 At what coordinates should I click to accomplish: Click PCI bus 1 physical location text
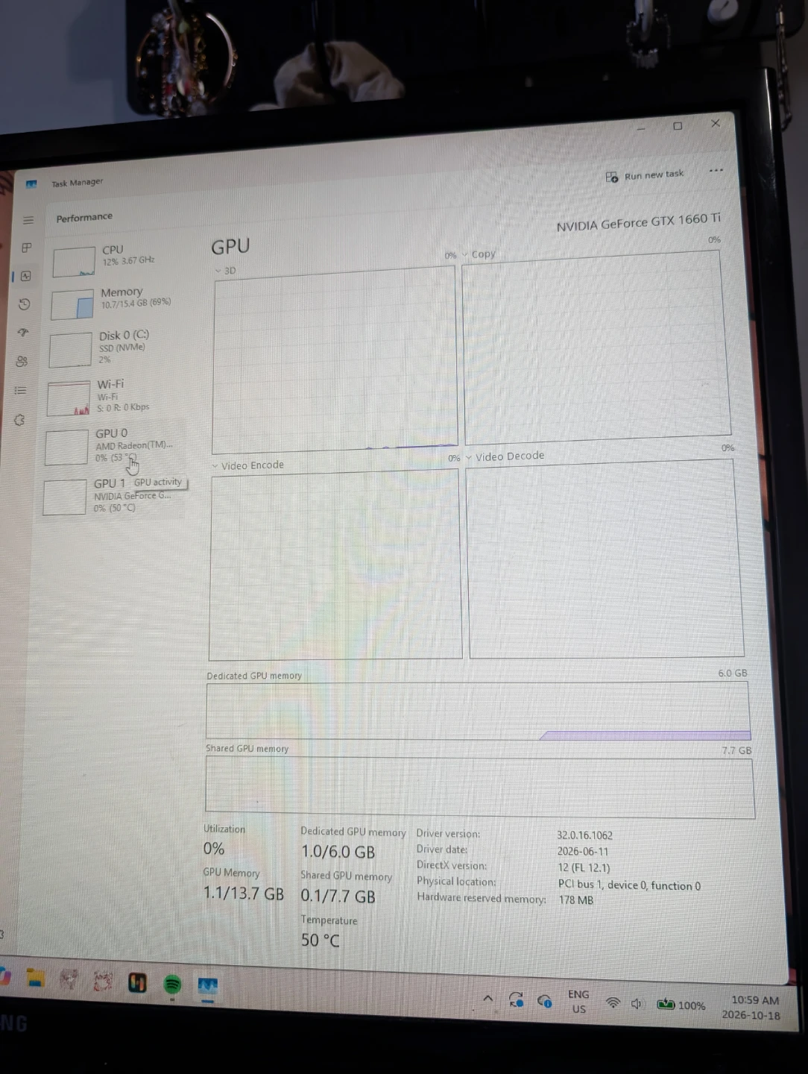(x=629, y=885)
